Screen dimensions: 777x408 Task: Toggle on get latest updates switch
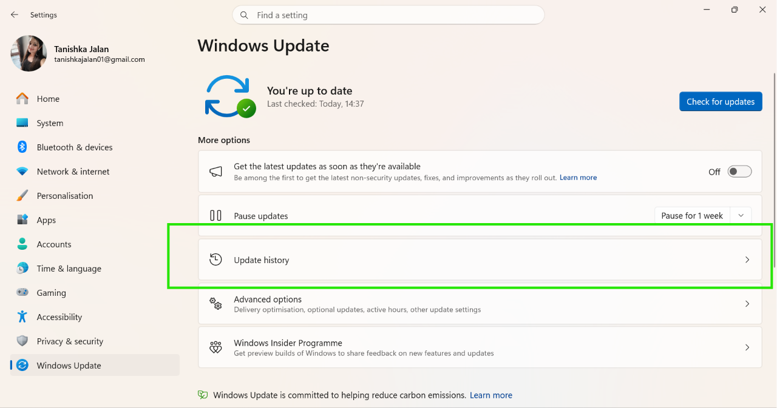point(739,172)
